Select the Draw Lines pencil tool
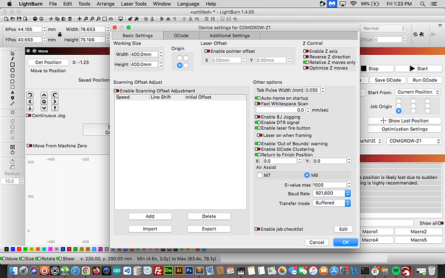Image resolution: width=445 pixels, height=278 pixels. coord(12,59)
